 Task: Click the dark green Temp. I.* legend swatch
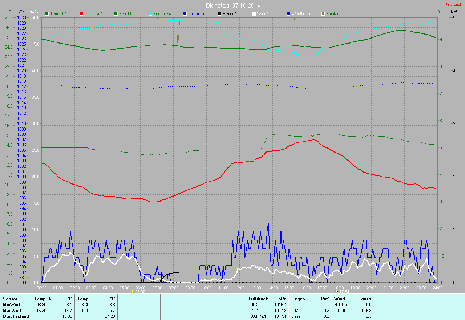(46, 14)
